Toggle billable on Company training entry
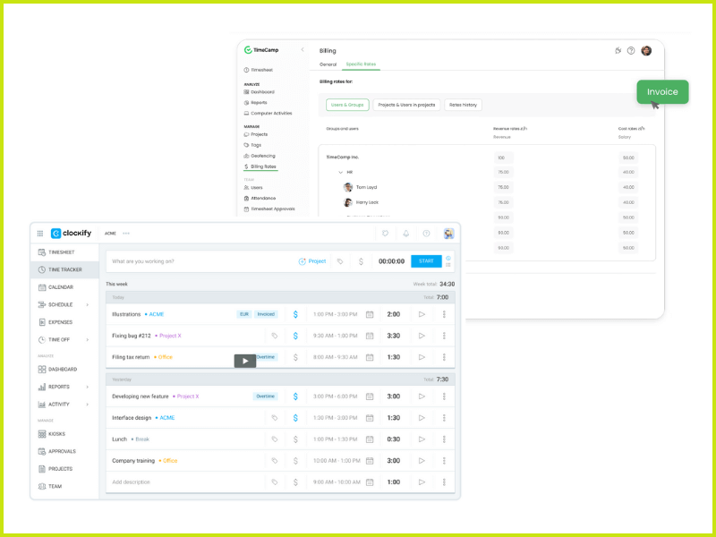Screen dimensions: 716x537 click(295, 461)
